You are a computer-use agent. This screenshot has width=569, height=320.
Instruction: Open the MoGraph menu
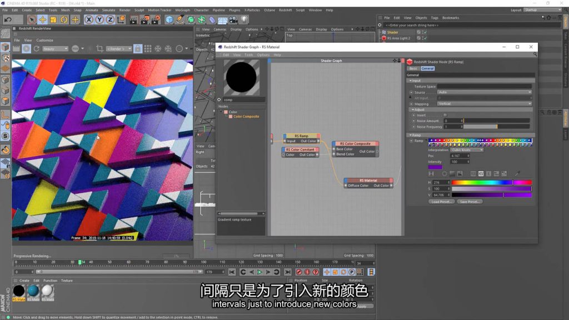tap(182, 10)
